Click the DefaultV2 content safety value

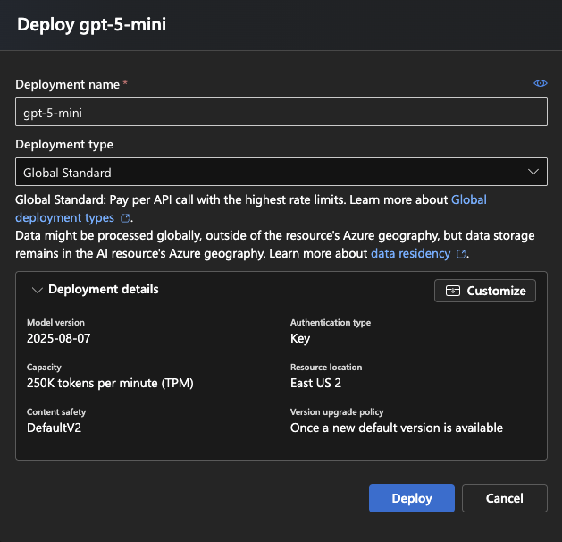[55, 428]
